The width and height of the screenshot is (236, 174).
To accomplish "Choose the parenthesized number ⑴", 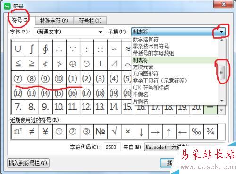I will coord(73,78).
